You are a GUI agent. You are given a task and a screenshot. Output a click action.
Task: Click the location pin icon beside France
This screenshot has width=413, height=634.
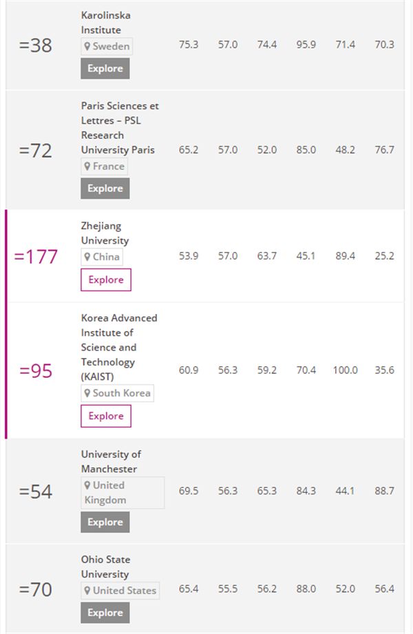click(87, 167)
